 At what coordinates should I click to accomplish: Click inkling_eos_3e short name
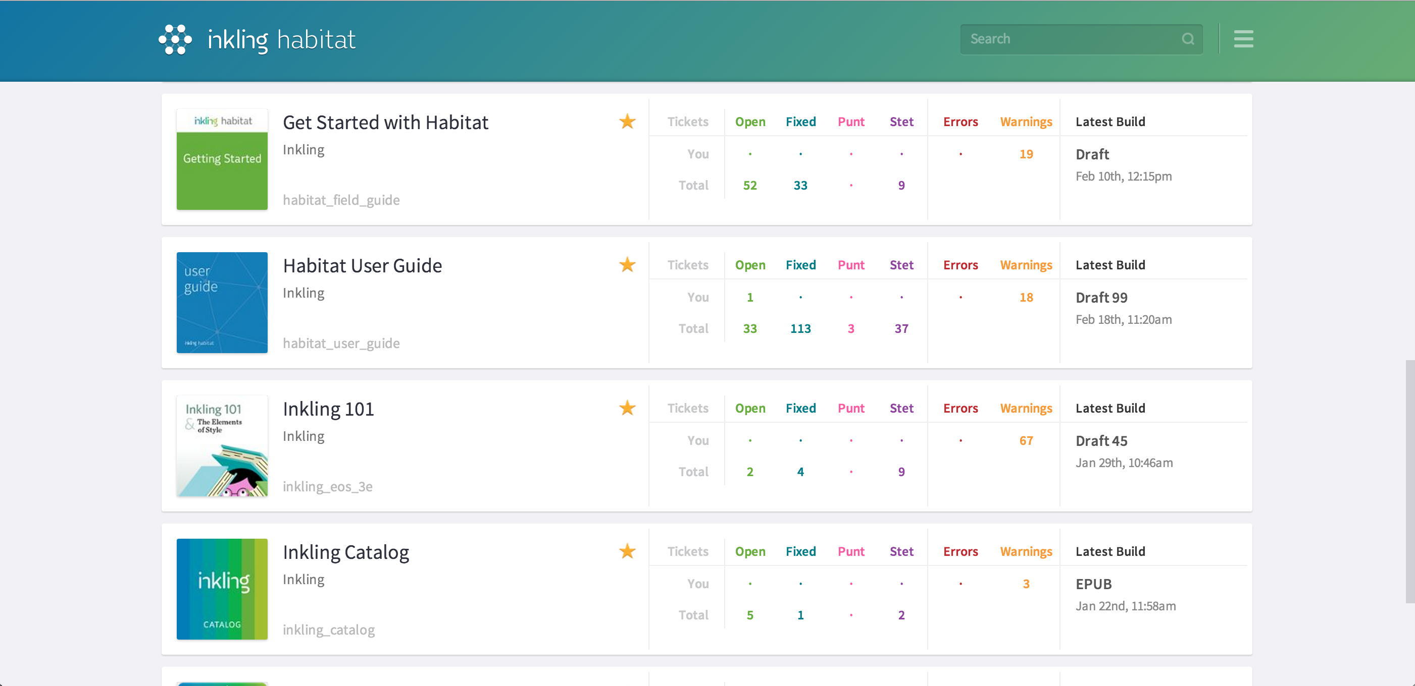(327, 486)
